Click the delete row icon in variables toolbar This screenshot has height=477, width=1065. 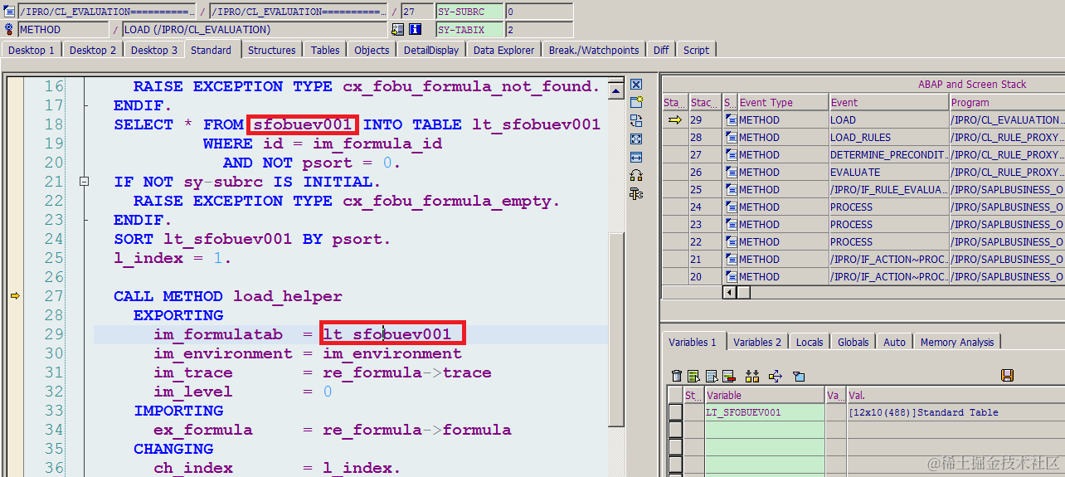click(x=729, y=376)
